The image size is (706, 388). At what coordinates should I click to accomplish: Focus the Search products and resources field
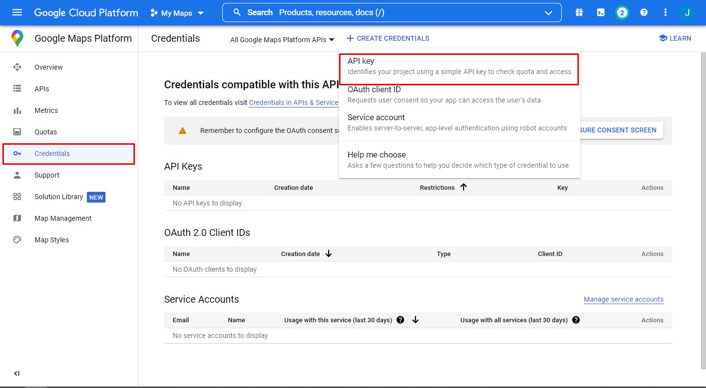coord(392,13)
